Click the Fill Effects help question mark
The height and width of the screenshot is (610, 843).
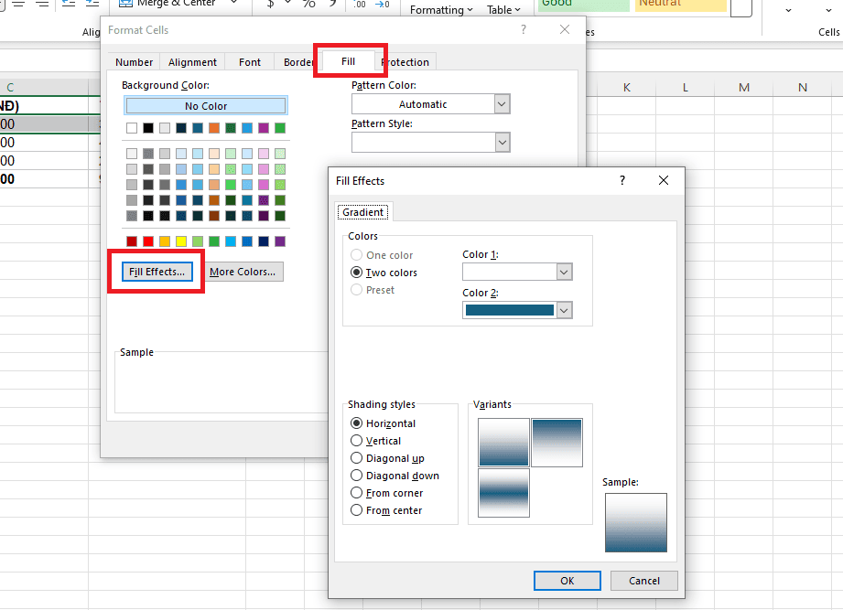pos(622,180)
